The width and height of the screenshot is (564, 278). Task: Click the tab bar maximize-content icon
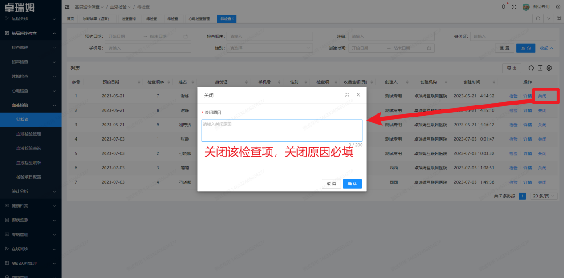point(559,19)
